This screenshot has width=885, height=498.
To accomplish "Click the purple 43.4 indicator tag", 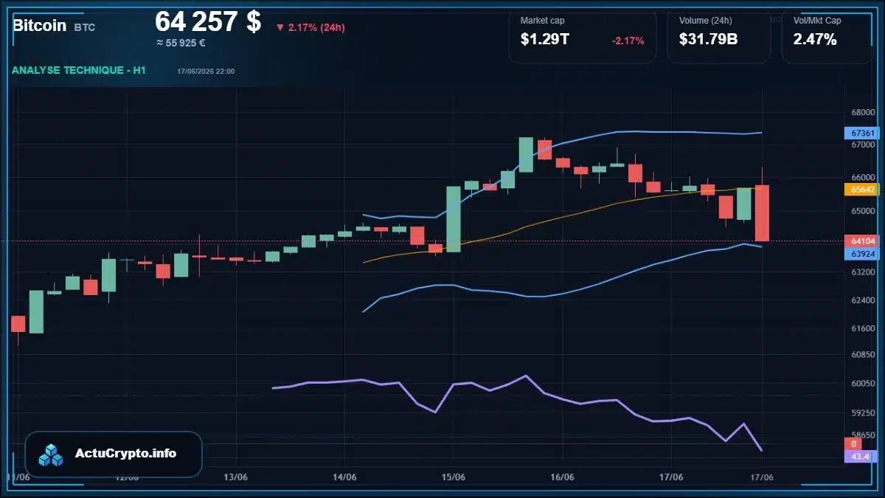I will pyautogui.click(x=861, y=457).
